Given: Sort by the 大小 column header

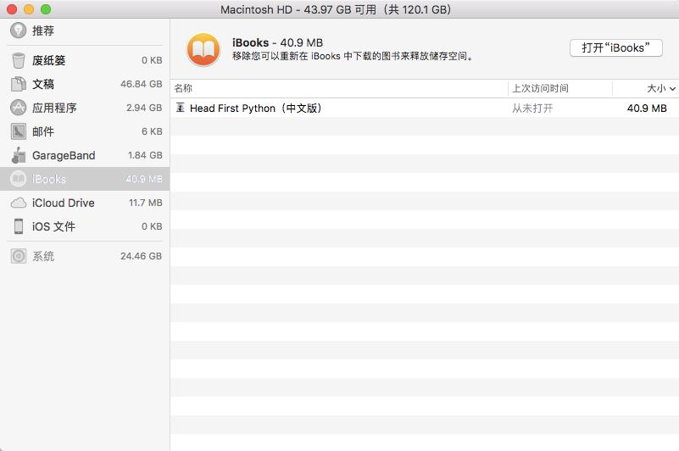Looking at the screenshot, I should [x=655, y=88].
